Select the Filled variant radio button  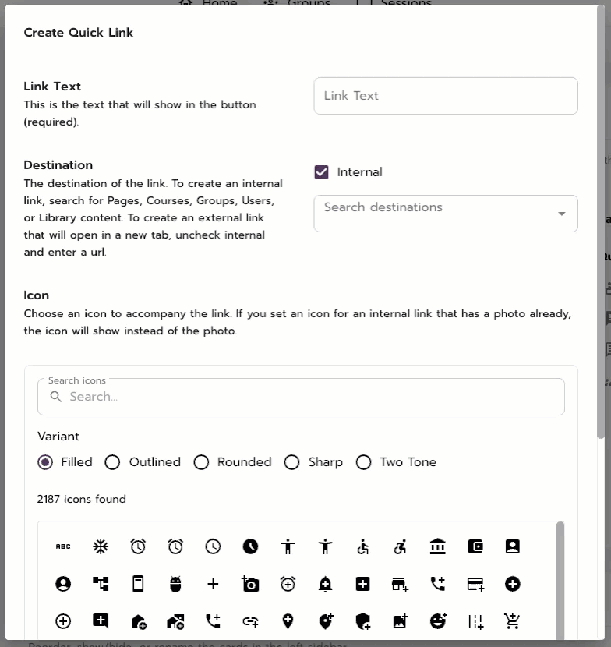(45, 462)
